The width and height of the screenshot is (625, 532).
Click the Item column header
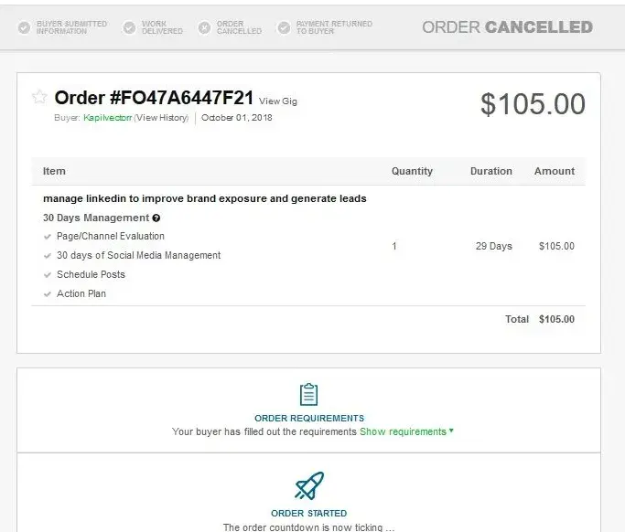pos(54,171)
